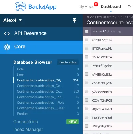The width and height of the screenshot is (133, 134).
Task: Click the Back4App robot logo icon
Action: pos(20,6)
